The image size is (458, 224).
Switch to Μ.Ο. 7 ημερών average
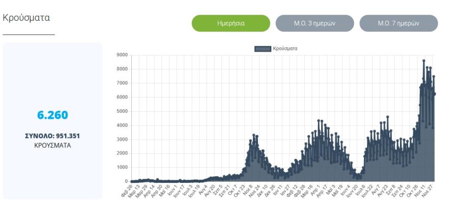(398, 23)
